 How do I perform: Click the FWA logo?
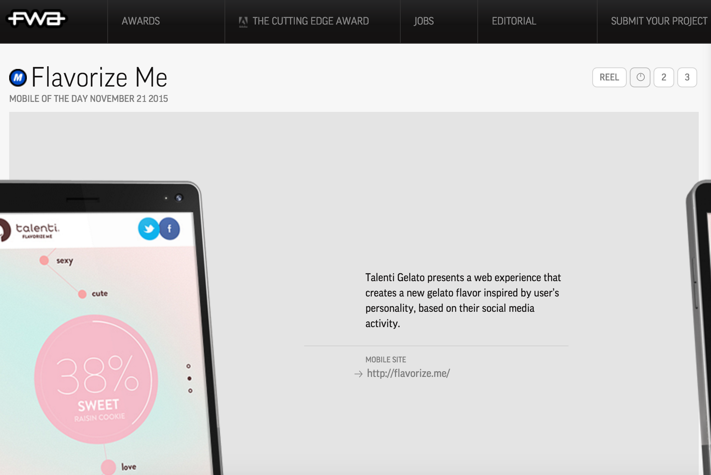point(37,19)
